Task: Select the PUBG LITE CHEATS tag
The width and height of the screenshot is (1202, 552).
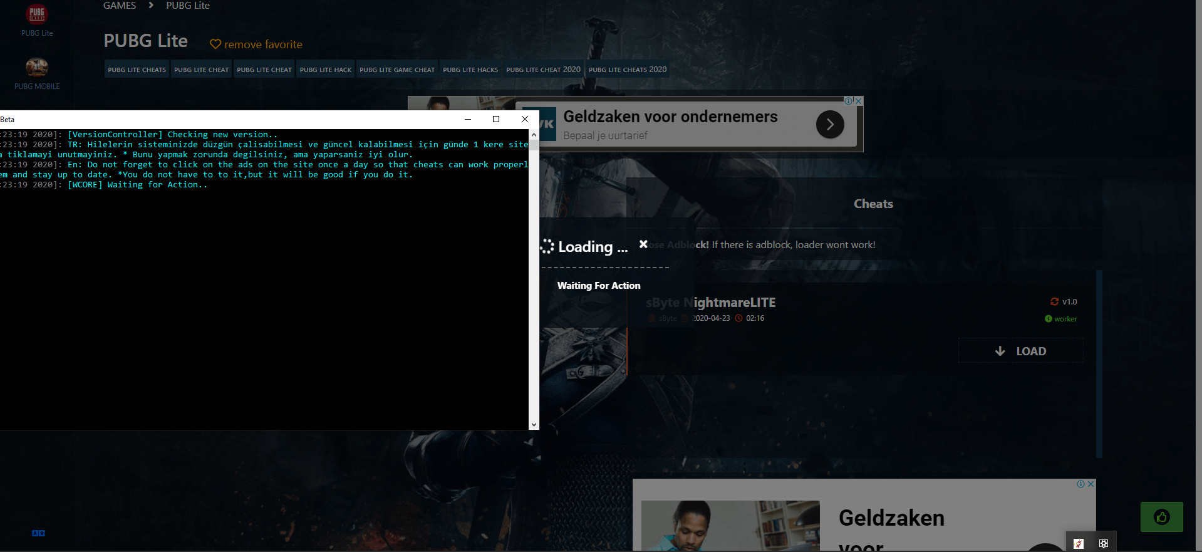Action: point(137,70)
